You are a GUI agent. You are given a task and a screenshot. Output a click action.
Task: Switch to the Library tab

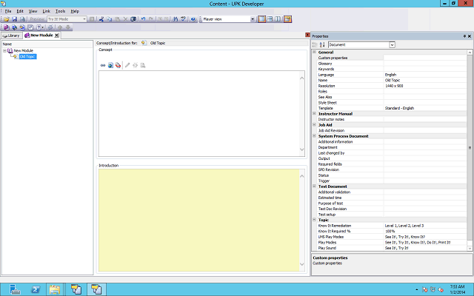point(11,35)
